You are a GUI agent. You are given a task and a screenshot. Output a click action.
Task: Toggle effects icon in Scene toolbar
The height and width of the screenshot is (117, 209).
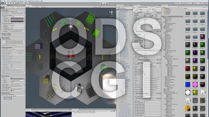[44, 7]
